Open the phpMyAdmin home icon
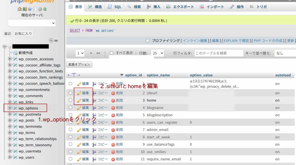The height and width of the screenshot is (165, 296). 19,9
